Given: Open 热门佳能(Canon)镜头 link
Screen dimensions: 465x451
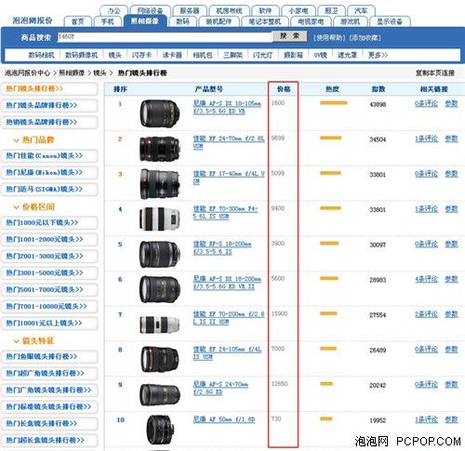Looking at the screenshot, I should click(x=49, y=155).
